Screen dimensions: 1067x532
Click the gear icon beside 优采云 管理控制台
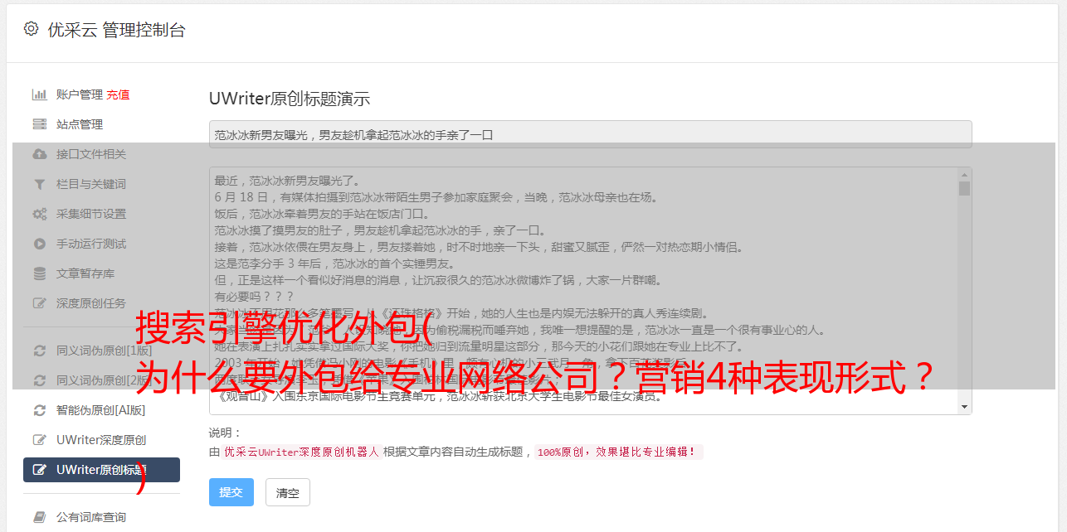[31, 29]
